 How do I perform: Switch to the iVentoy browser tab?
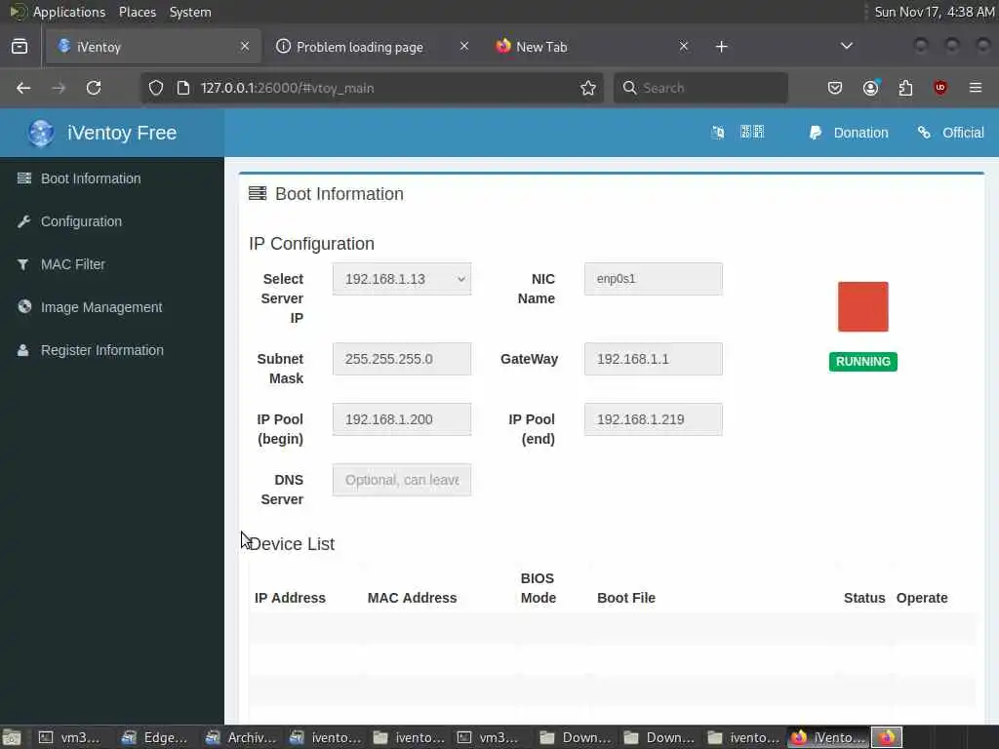pyautogui.click(x=153, y=47)
